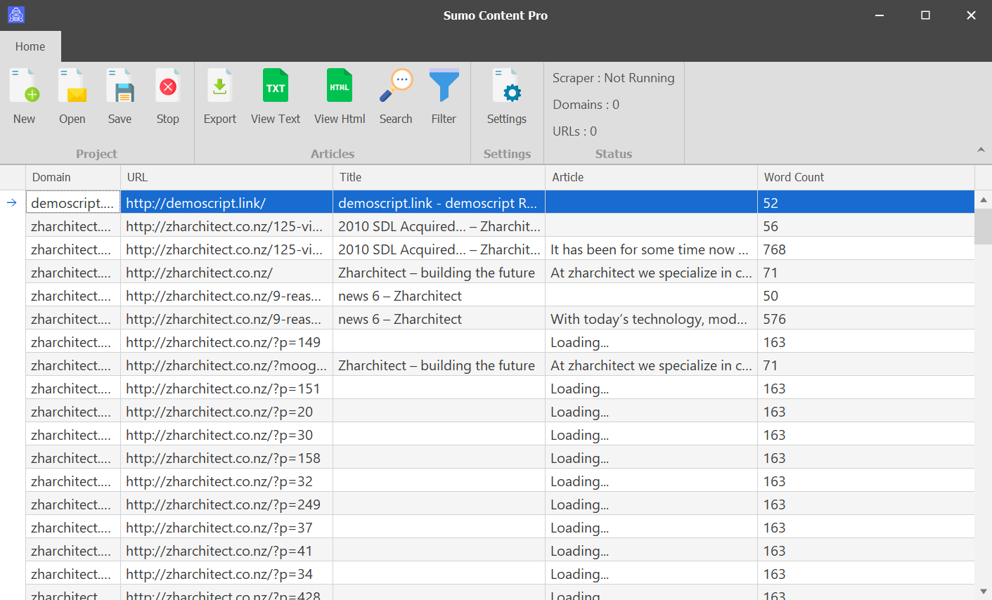Select the URL ending in ?p=149
The image size is (992, 600).
(x=226, y=342)
